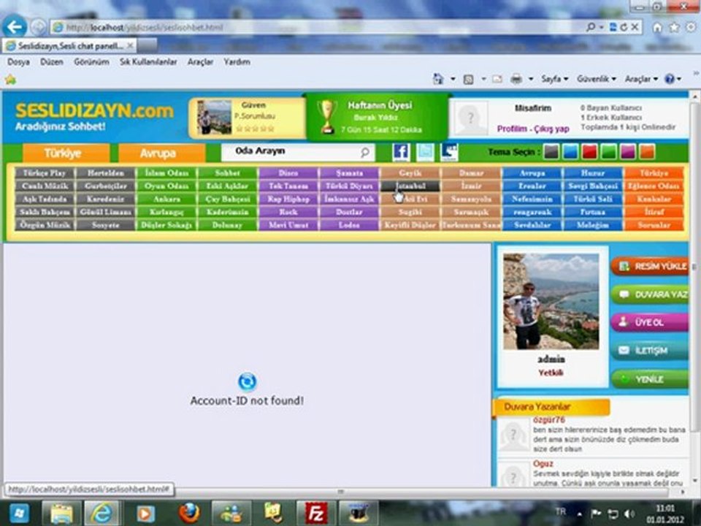The image size is (701, 526).
Task: Click the search magnifier in address bar
Action: coord(591,27)
